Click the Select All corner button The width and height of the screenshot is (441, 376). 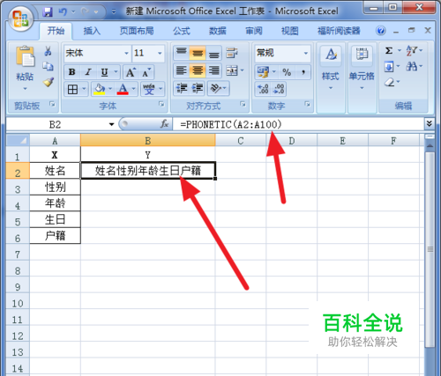pos(18,141)
